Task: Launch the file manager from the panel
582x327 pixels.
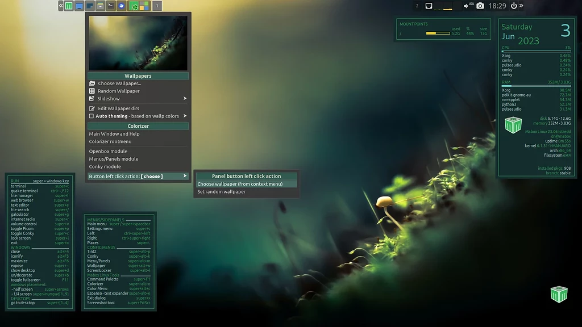Action: point(90,5)
